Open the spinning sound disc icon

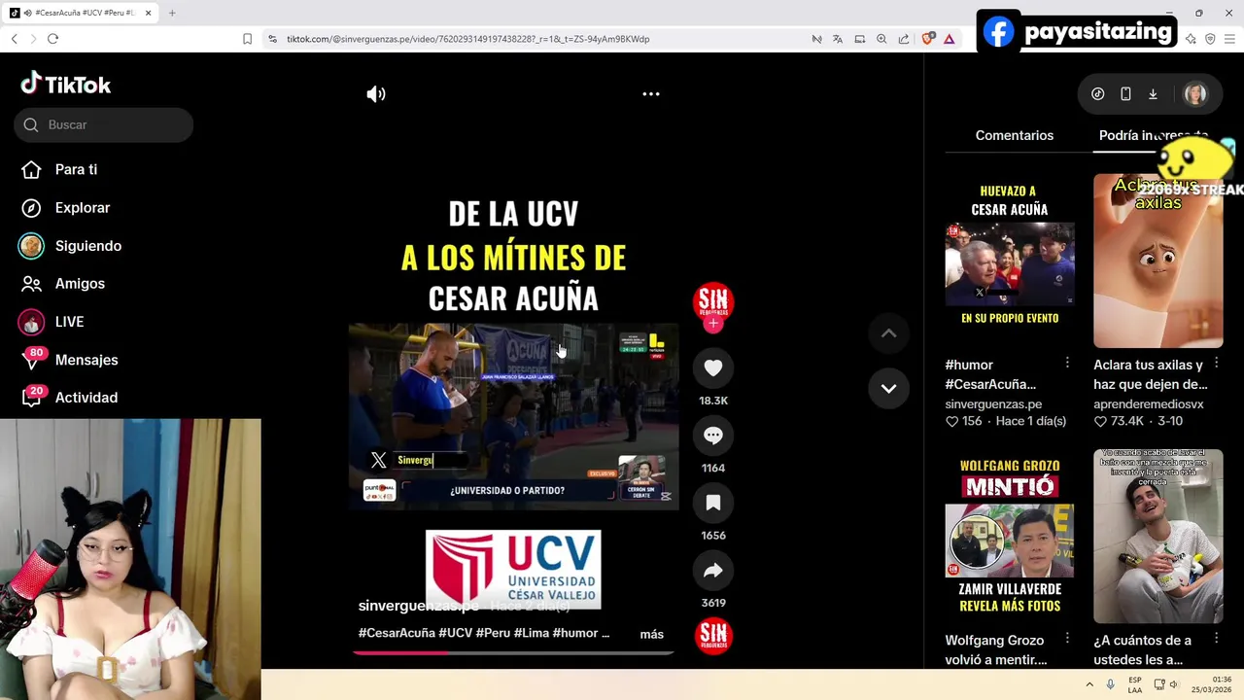(713, 635)
